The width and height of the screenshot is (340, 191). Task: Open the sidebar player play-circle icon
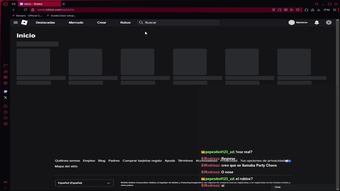click(5, 106)
